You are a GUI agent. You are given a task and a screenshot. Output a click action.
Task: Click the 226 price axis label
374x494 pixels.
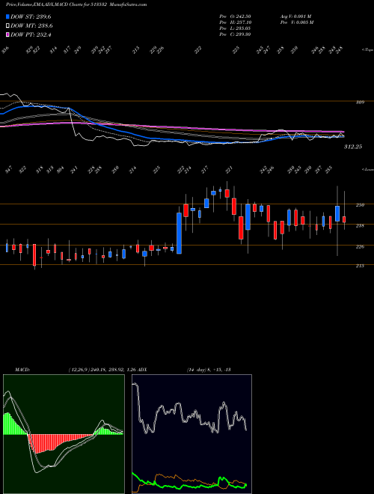361,246
